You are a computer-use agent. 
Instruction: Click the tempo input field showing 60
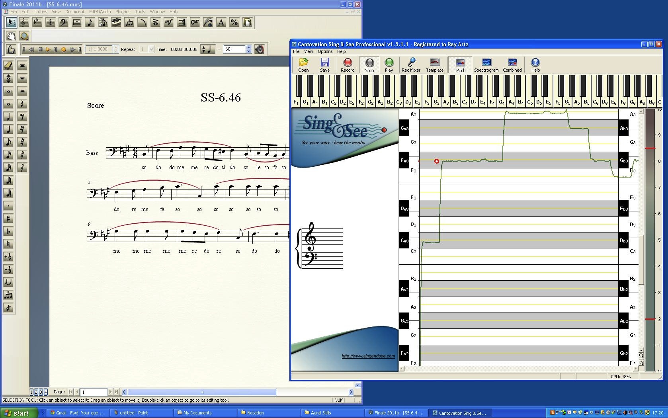coord(234,49)
